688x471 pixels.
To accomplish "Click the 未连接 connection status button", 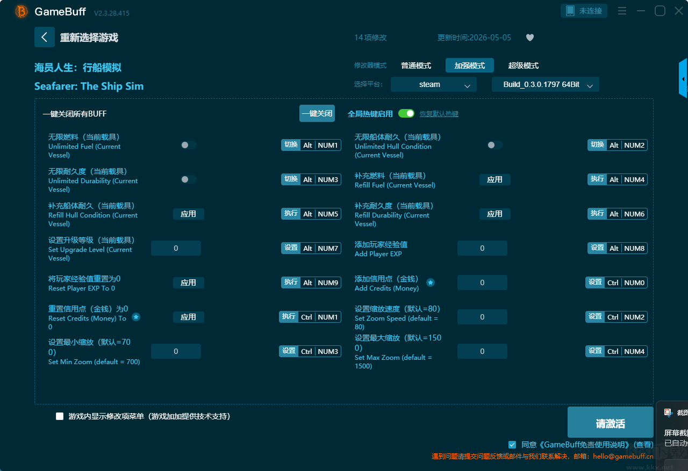I will [x=584, y=11].
